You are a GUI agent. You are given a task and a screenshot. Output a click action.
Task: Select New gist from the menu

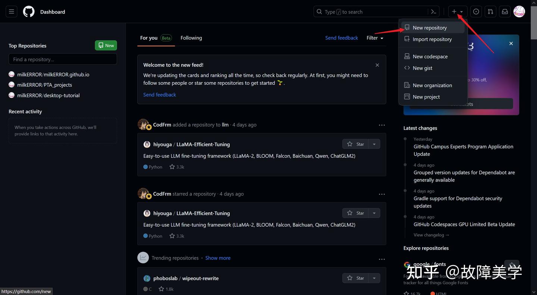(423, 68)
